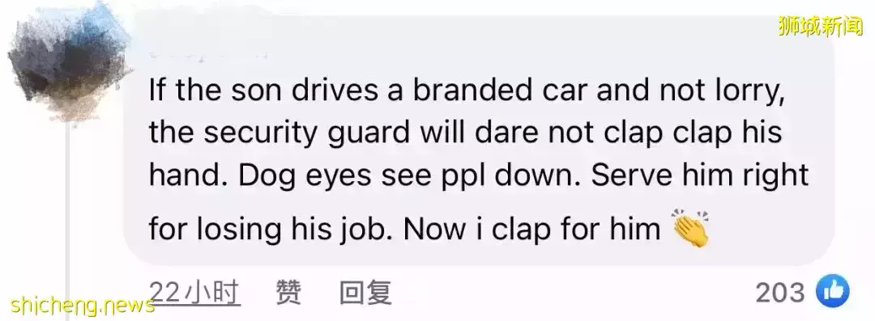
Task: Like the comment using 赞
Action: tap(289, 293)
